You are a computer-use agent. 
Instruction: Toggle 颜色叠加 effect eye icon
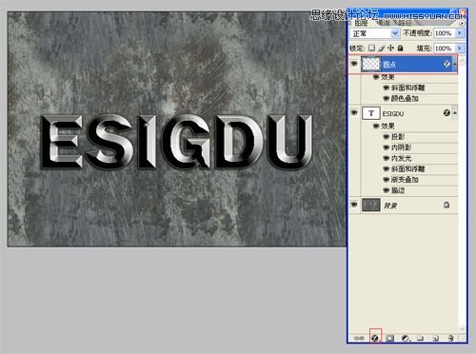point(386,99)
